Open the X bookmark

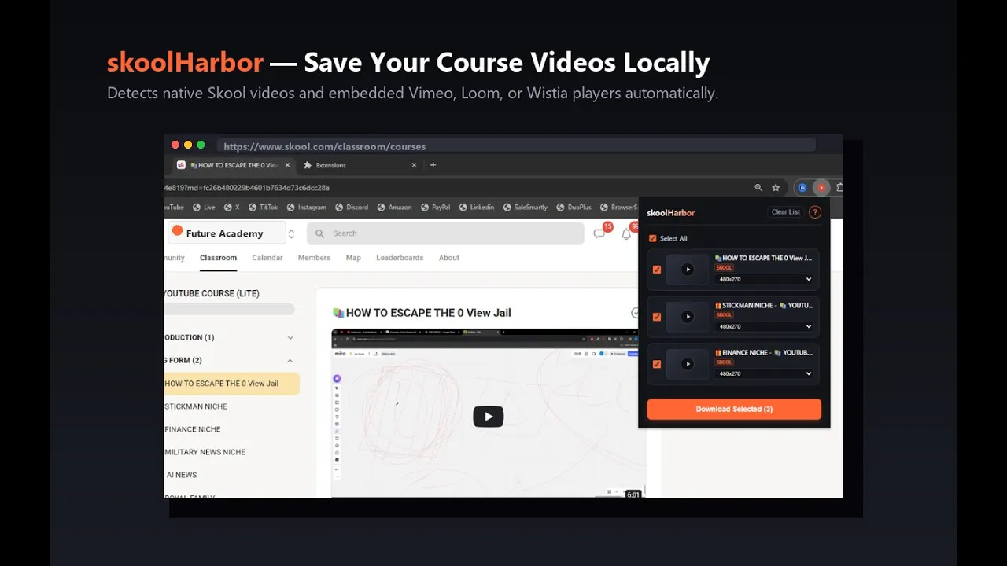pyautogui.click(x=231, y=208)
